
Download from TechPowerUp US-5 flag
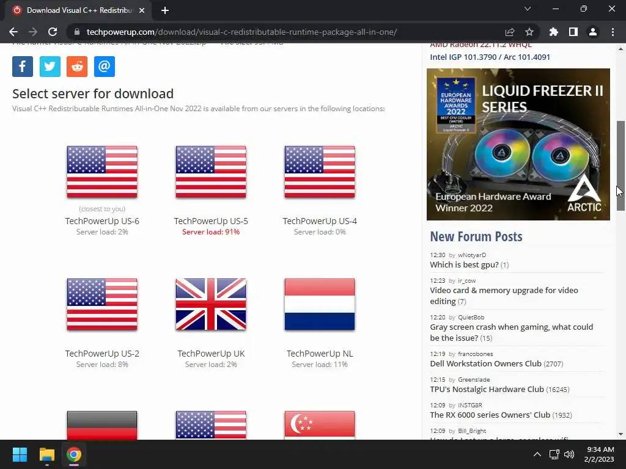[211, 172]
